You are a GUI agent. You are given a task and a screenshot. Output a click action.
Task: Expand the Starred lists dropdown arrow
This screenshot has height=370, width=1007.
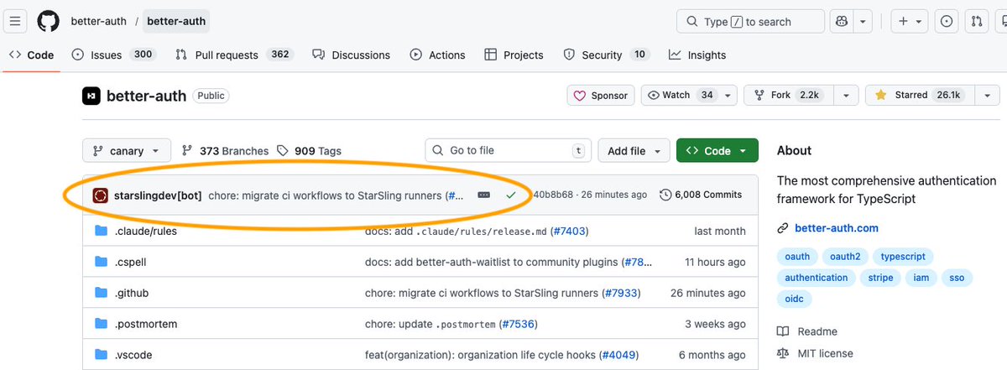988,96
